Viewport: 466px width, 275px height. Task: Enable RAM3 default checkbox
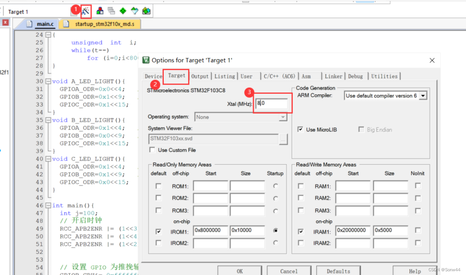tap(301, 210)
